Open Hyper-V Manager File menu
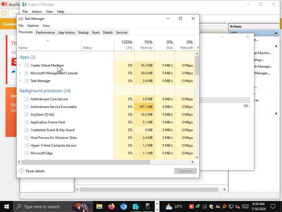 [x=25, y=12]
